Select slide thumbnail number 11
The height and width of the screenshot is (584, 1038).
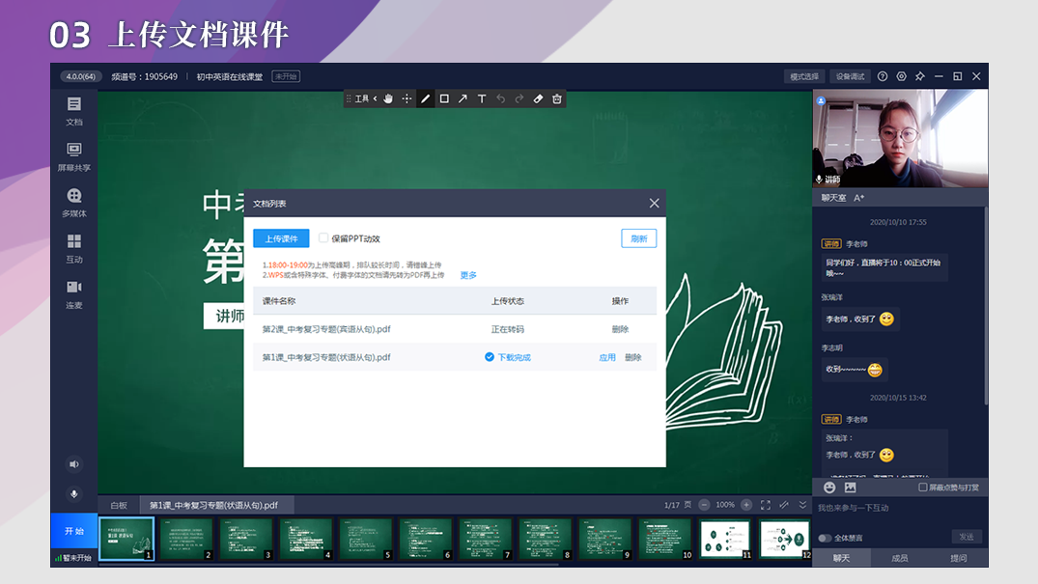pyautogui.click(x=725, y=540)
